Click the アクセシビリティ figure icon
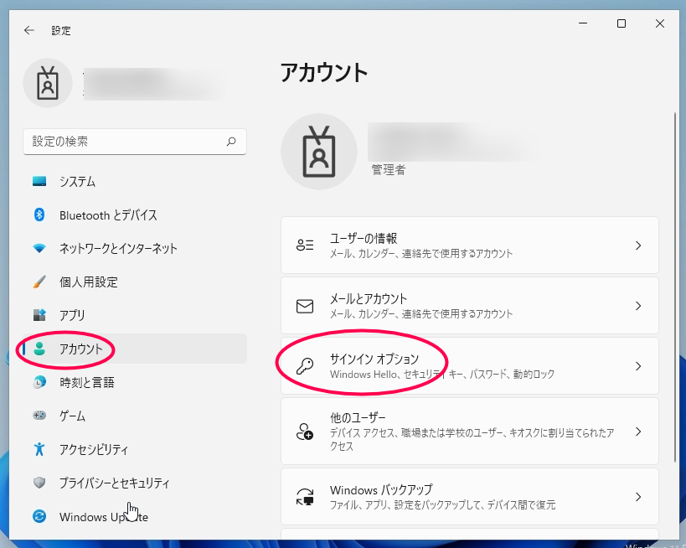This screenshot has width=686, height=548. 39,449
